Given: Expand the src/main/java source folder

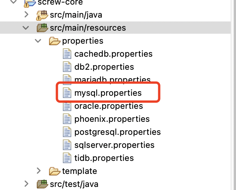Looking at the screenshot, I should pos(26,15).
